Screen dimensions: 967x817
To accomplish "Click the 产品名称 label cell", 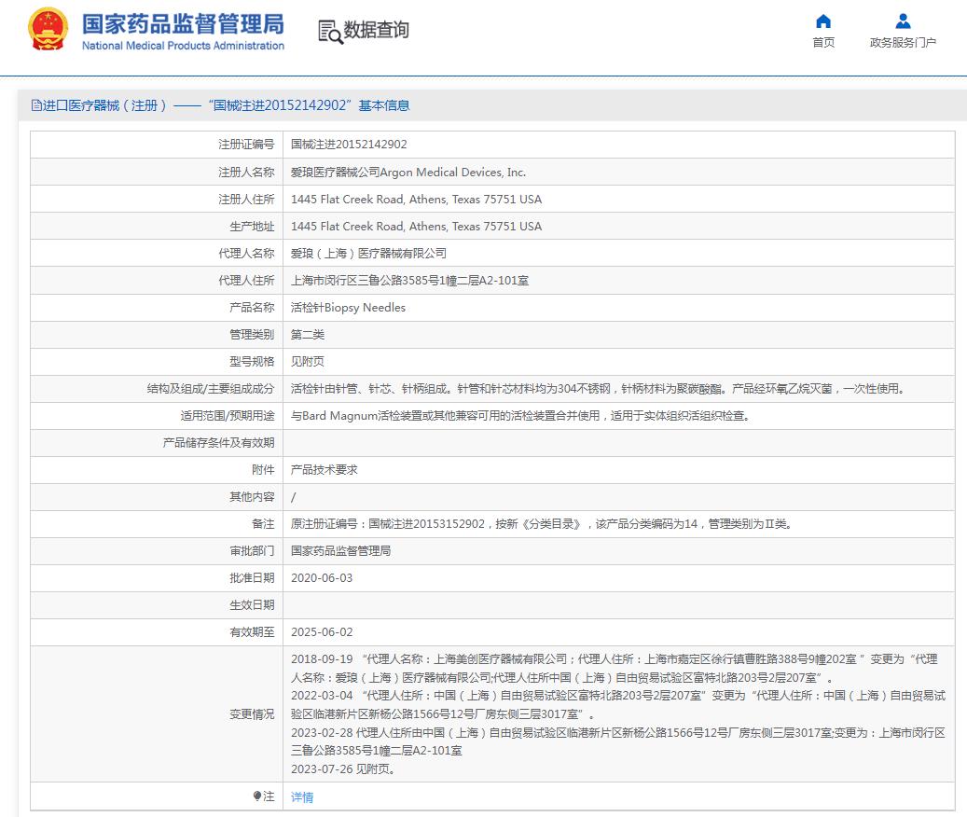I will 157,308.
